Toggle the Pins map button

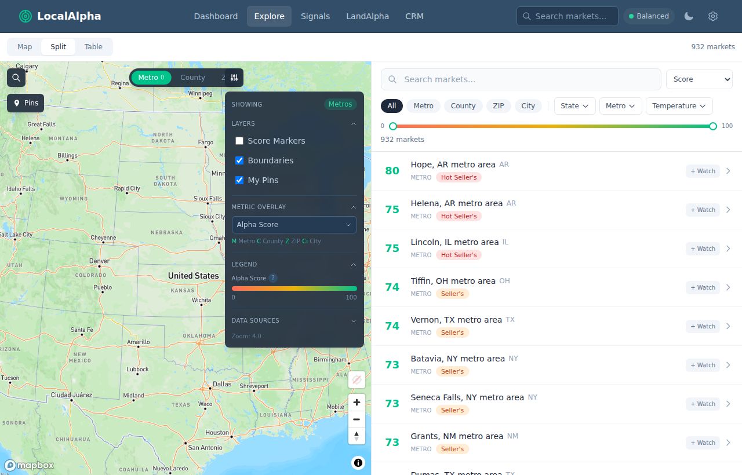point(26,103)
